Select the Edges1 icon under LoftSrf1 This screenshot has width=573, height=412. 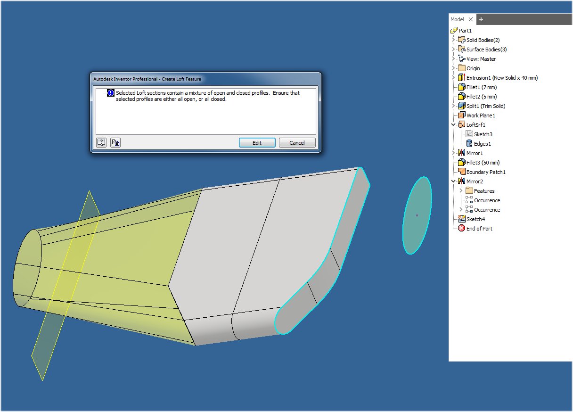469,143
